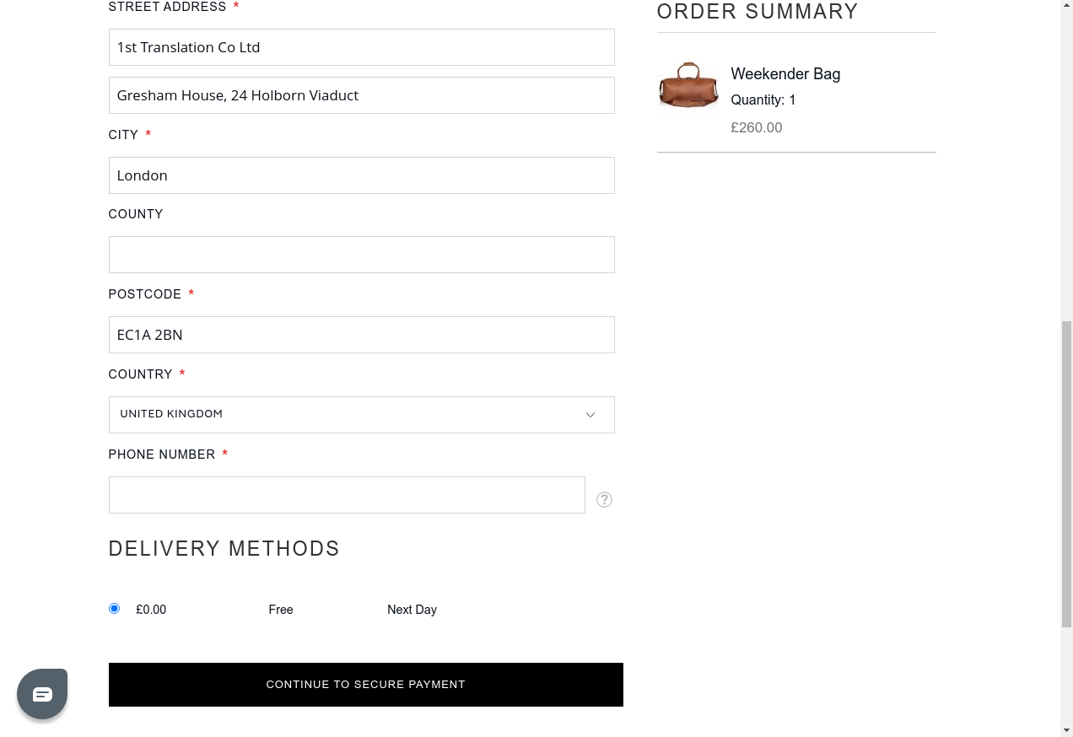Focus the 1st Translation Co Ltd address field
The height and width of the screenshot is (737, 1073).
pyautogui.click(x=361, y=47)
